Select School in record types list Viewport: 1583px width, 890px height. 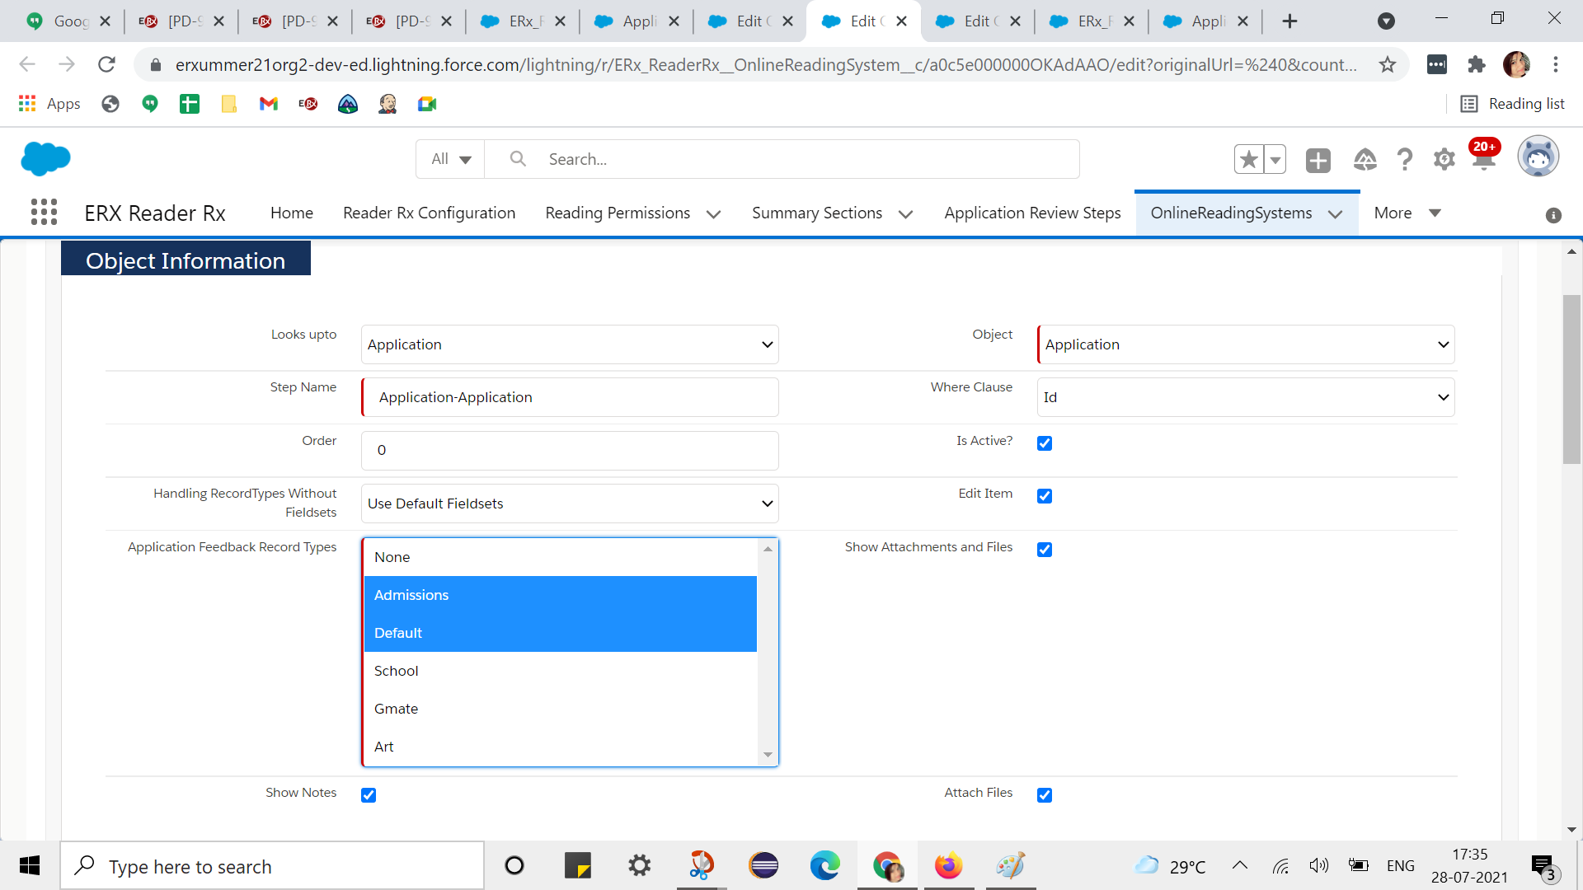pyautogui.click(x=397, y=671)
